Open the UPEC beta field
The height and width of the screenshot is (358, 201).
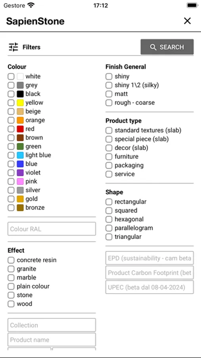pyautogui.click(x=149, y=287)
